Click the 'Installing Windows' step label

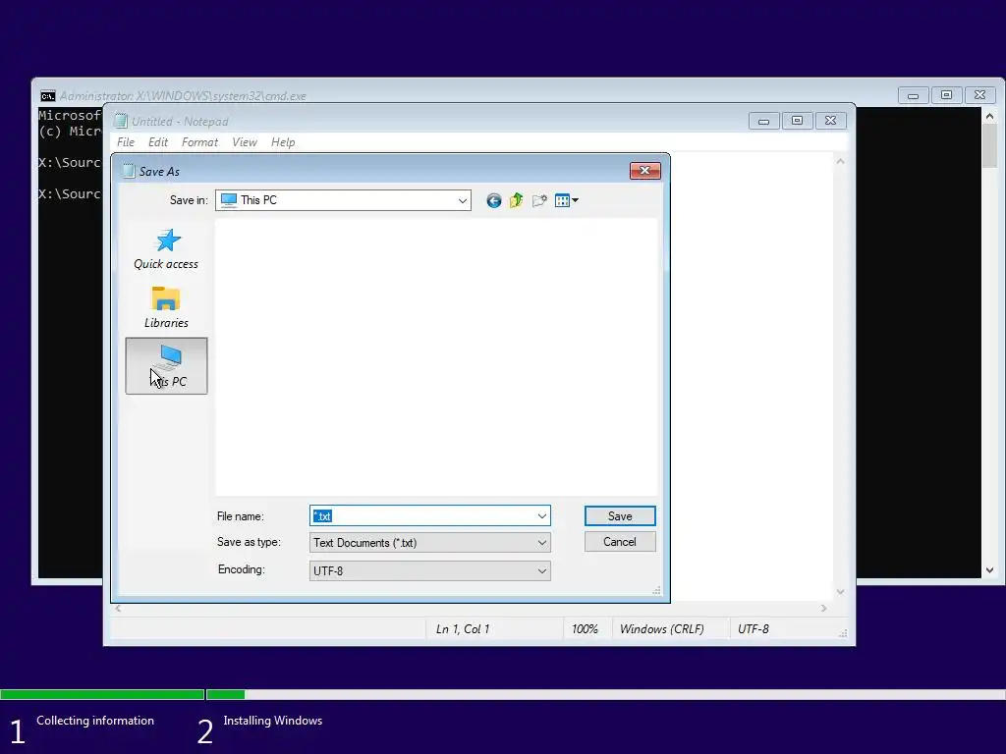coord(273,721)
